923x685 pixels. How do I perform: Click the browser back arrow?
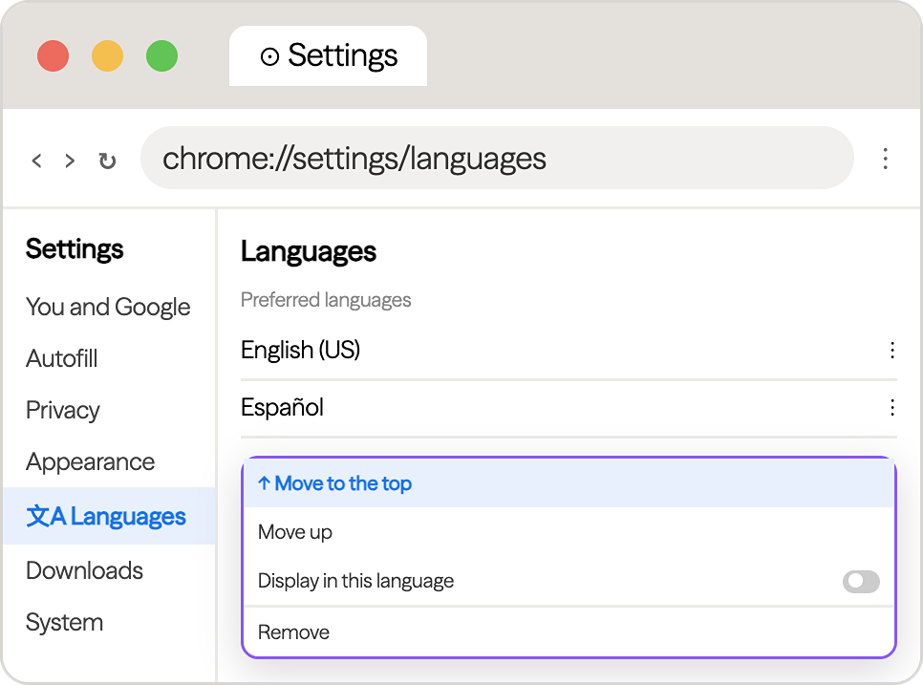pyautogui.click(x=37, y=161)
